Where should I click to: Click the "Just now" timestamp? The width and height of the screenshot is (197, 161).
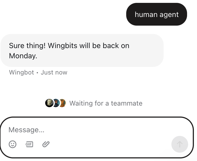(x=54, y=72)
